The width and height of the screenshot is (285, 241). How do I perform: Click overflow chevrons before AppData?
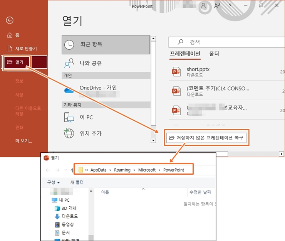87,170
